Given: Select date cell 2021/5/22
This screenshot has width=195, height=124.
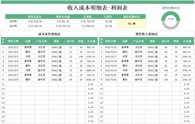Looking at the screenshot, I should click(111, 79).
